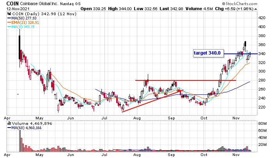Click the Chg value +6.59 (+1.96%)
This screenshot has height=158, width=273.
239,9
